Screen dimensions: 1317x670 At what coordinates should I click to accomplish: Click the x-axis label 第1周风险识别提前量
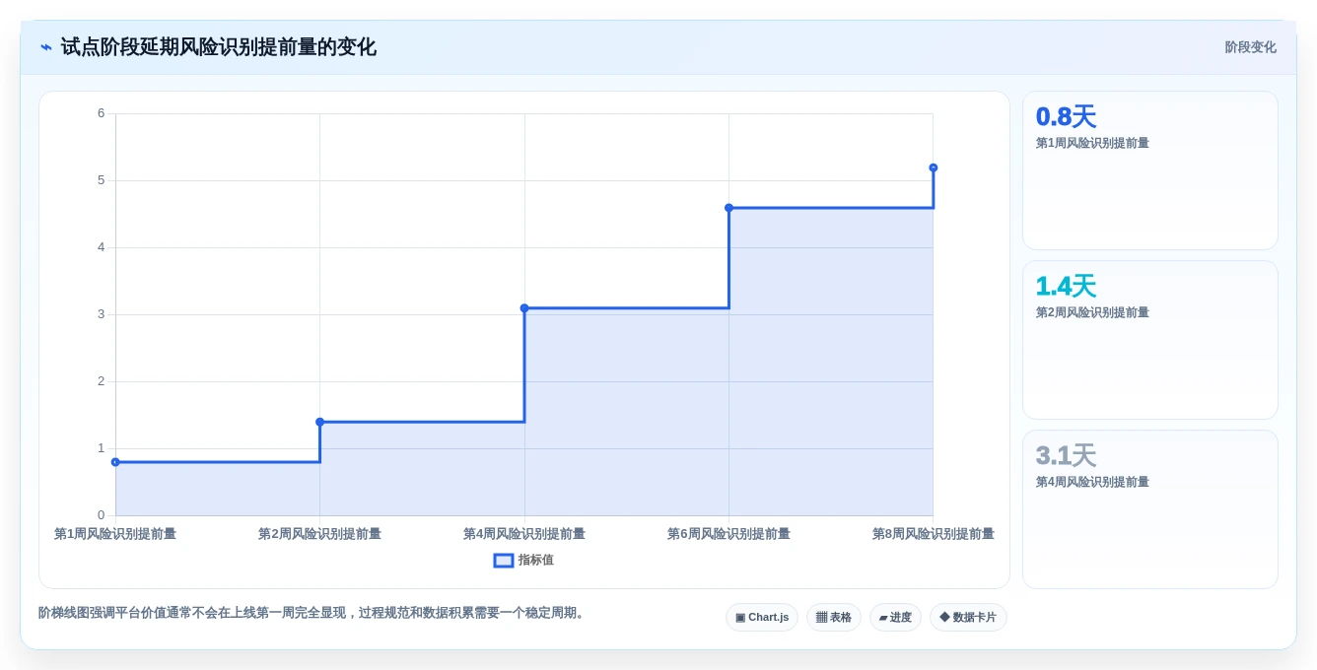coord(115,534)
